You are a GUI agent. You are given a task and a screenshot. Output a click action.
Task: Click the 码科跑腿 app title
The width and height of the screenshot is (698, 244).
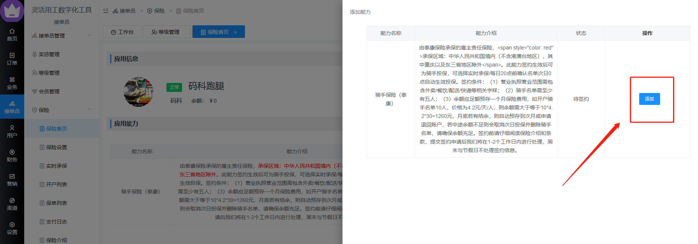(206, 86)
